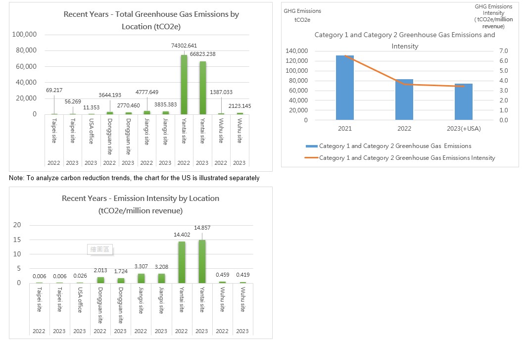Viewport: 527px width, 342px height.
Task: Select the Jiangxi site 2022 intensity bar
Action: [141, 278]
